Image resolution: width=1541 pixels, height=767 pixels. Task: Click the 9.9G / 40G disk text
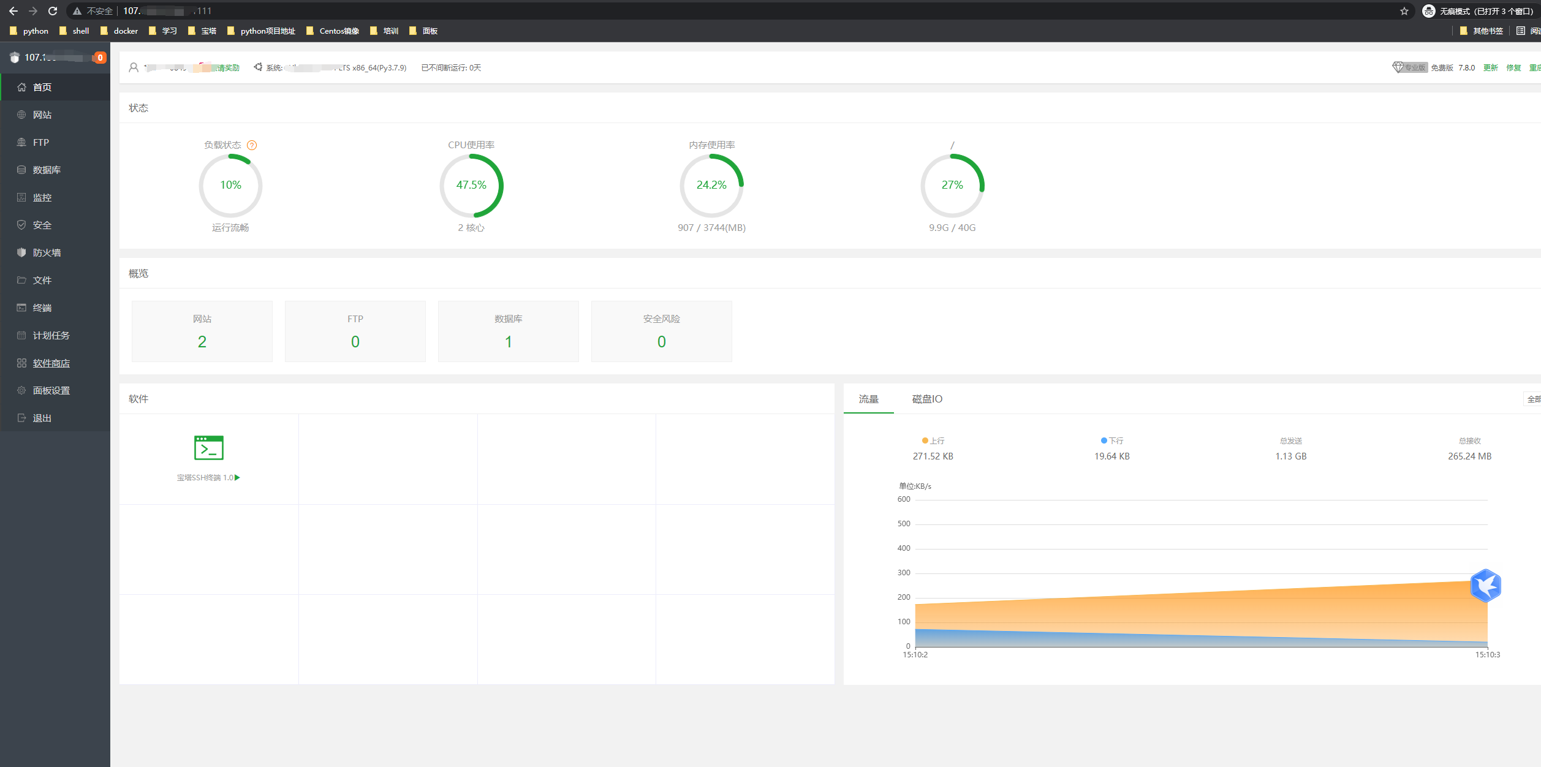(x=952, y=227)
